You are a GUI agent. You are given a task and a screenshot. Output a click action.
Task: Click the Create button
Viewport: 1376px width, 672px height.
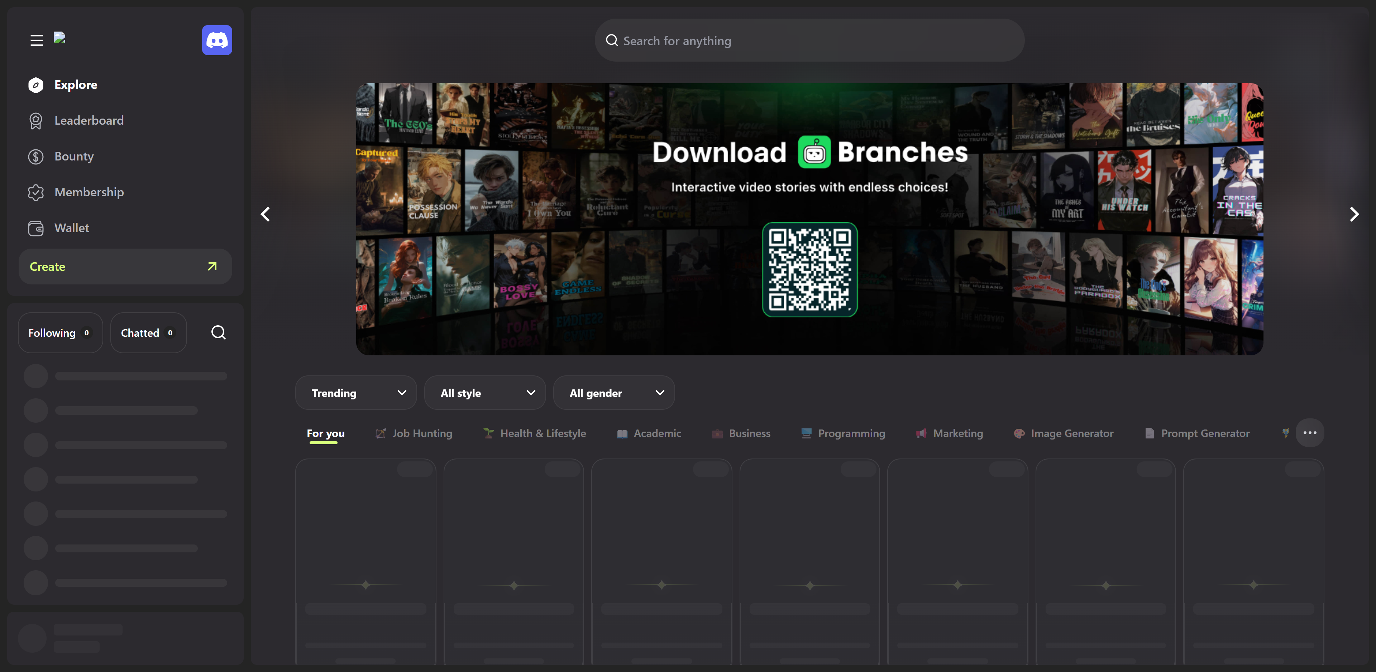[x=125, y=267]
